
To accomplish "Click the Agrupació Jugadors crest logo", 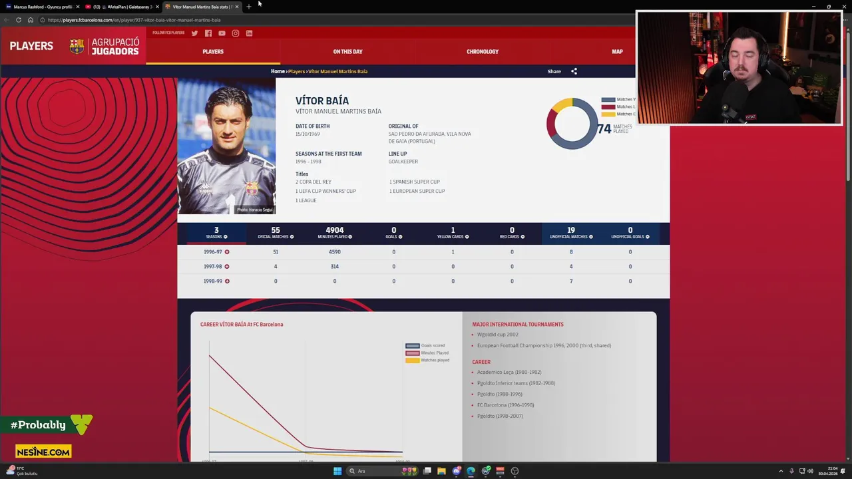I will (77, 46).
